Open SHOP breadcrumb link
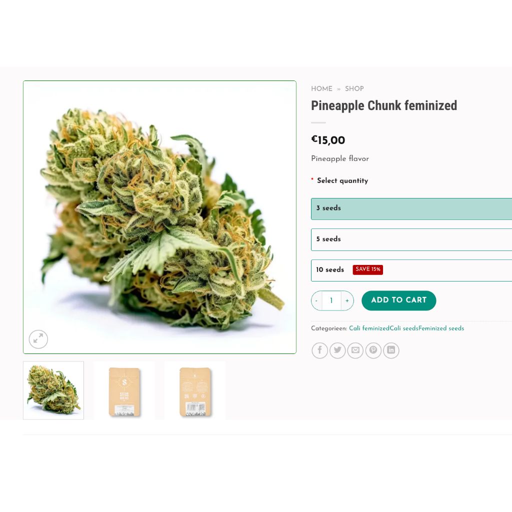The height and width of the screenshot is (512, 512). [354, 89]
